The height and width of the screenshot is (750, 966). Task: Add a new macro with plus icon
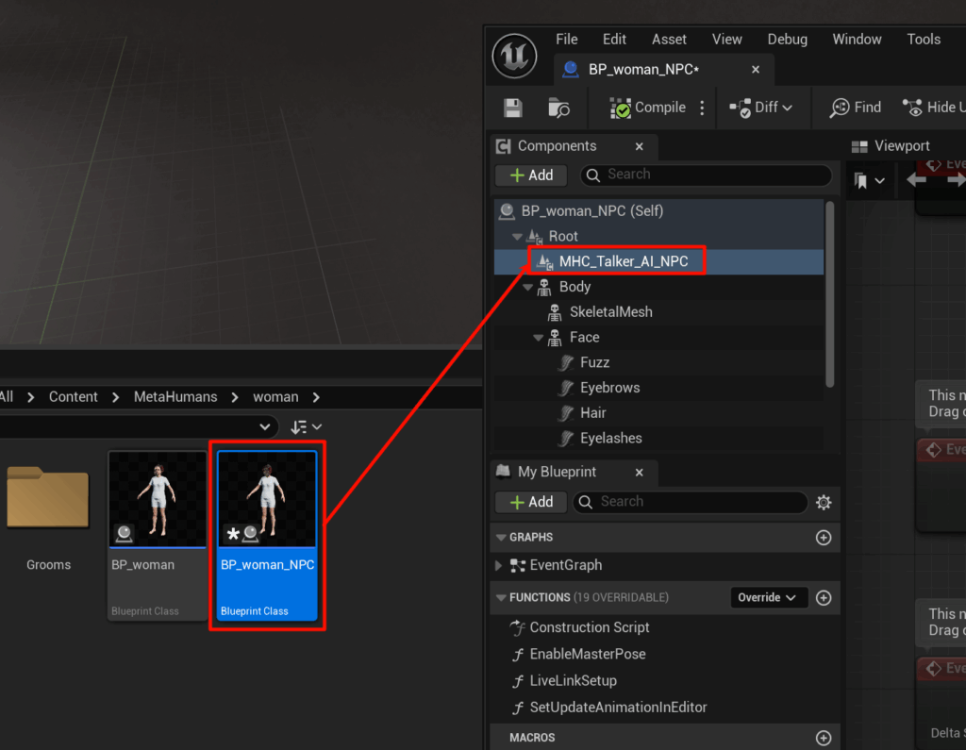coord(824,738)
